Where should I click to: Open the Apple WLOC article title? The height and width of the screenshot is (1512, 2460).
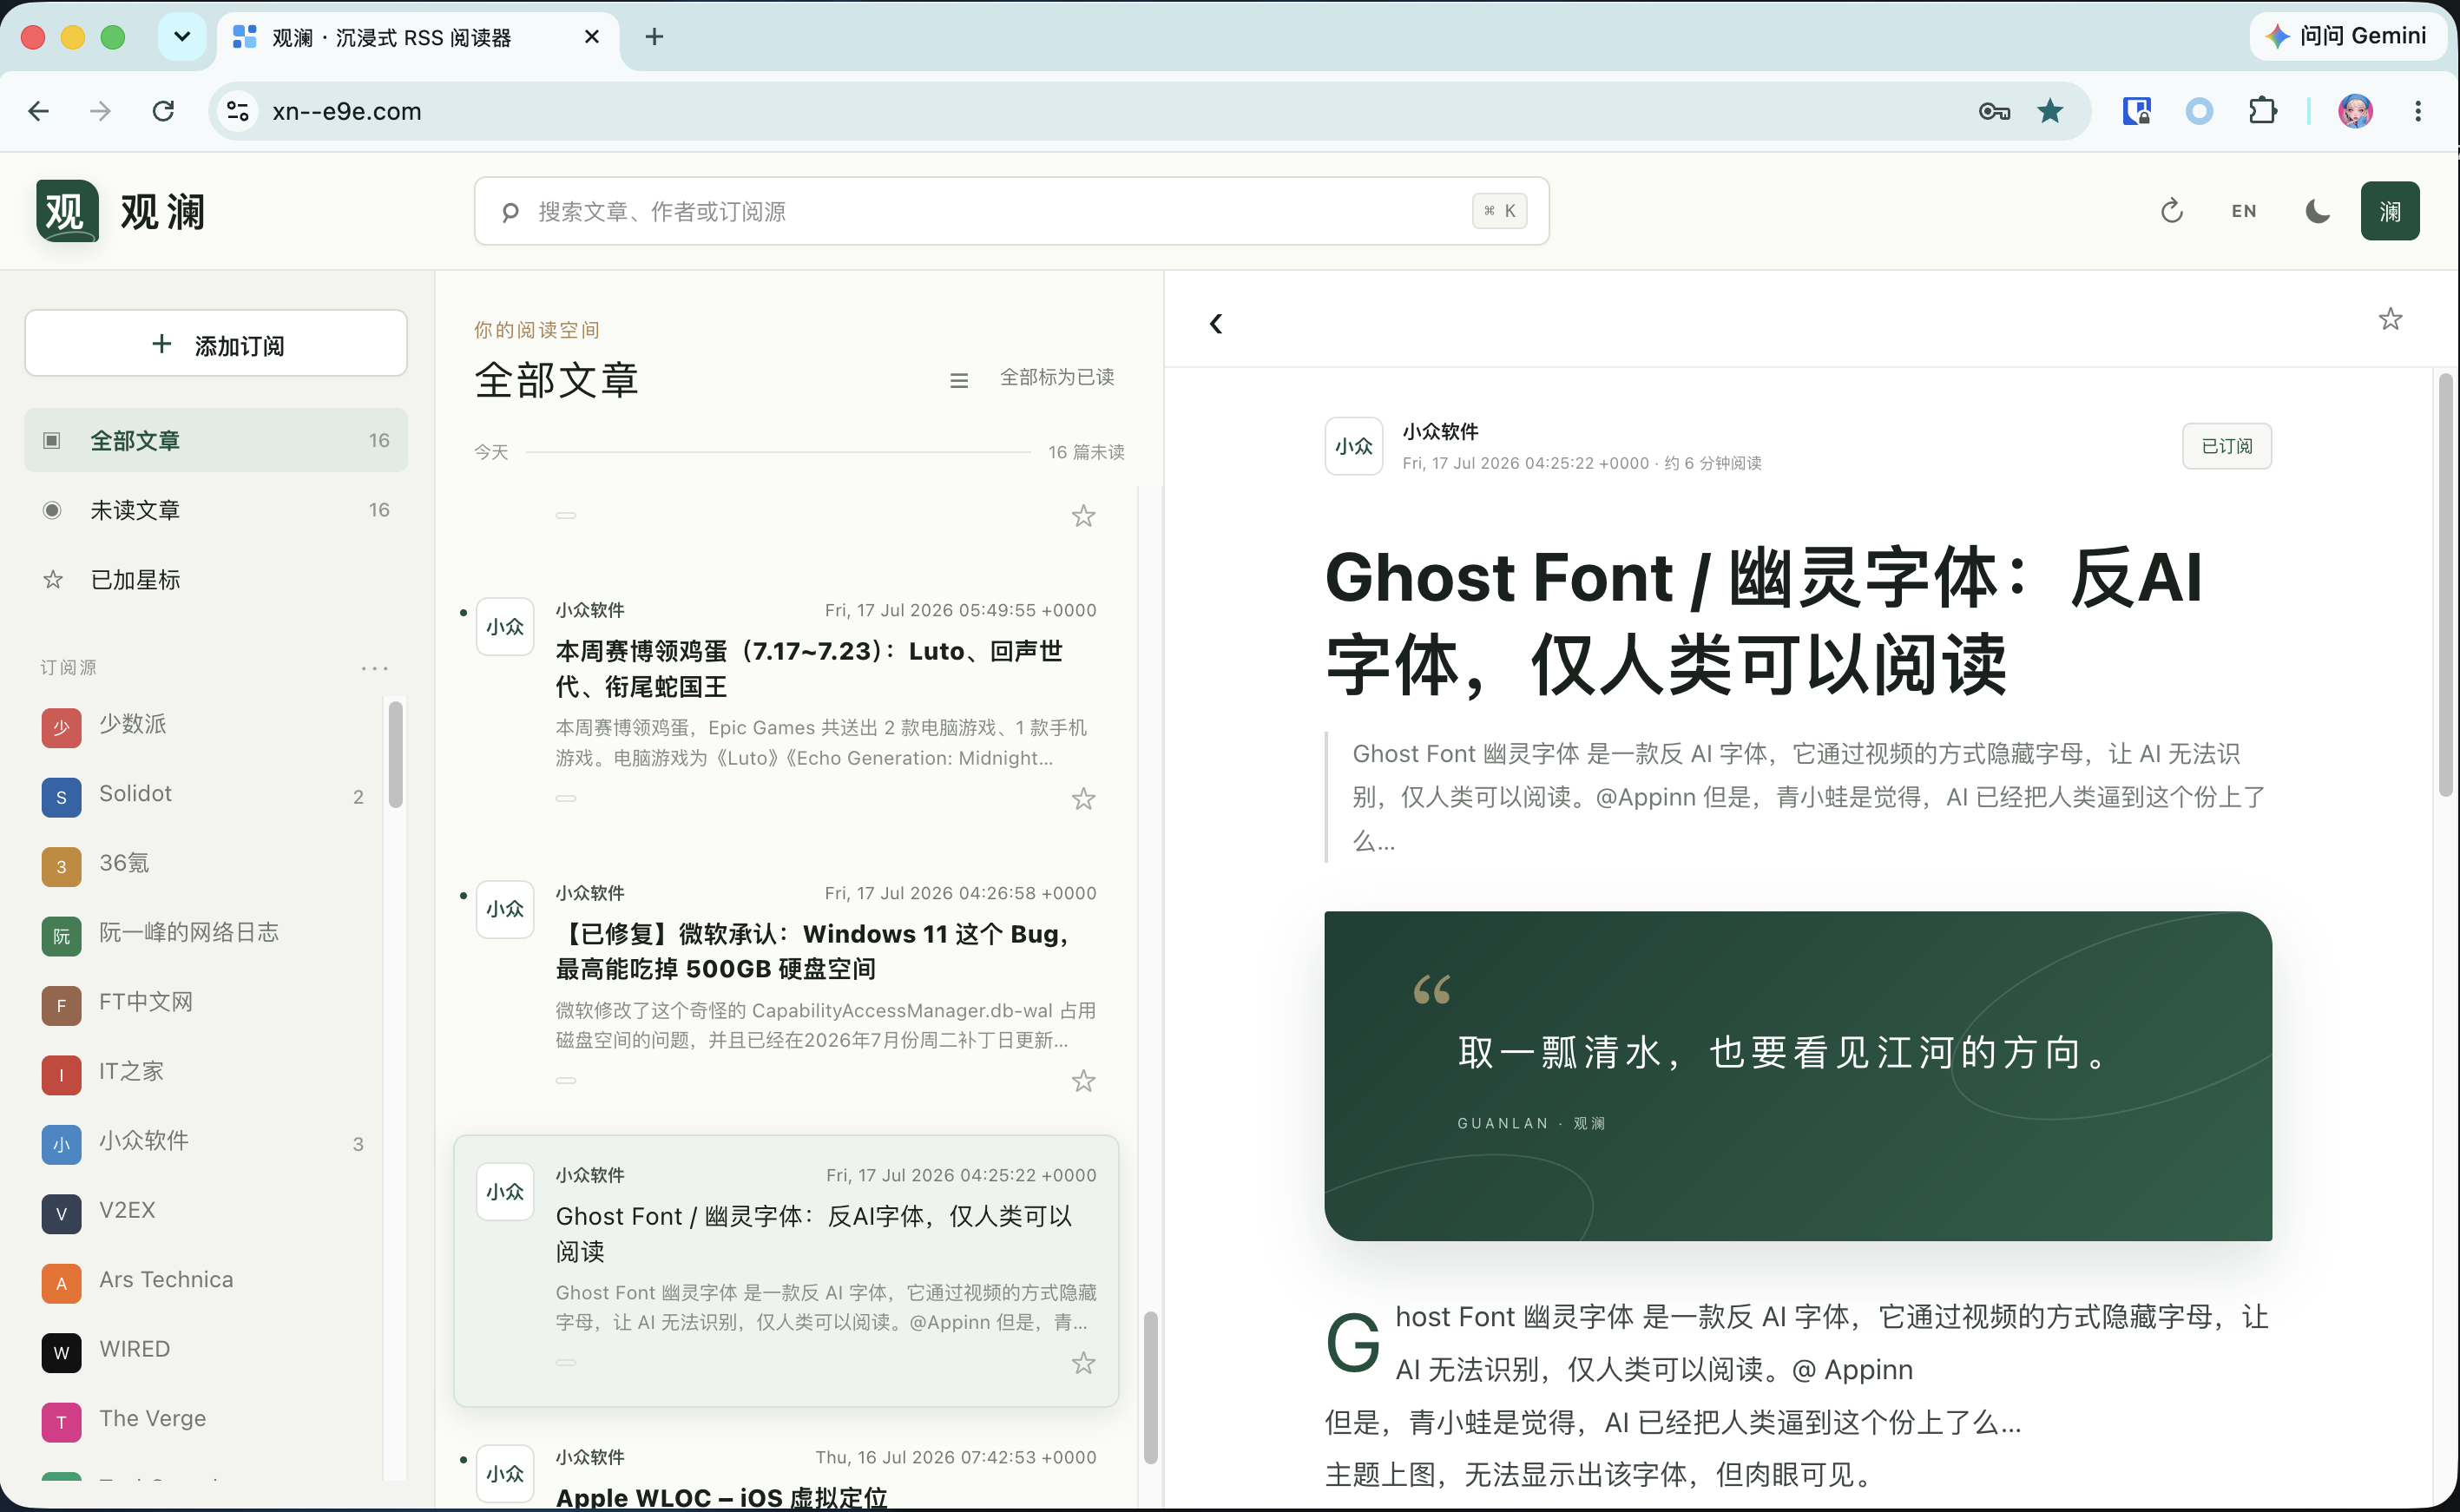[x=721, y=1497]
